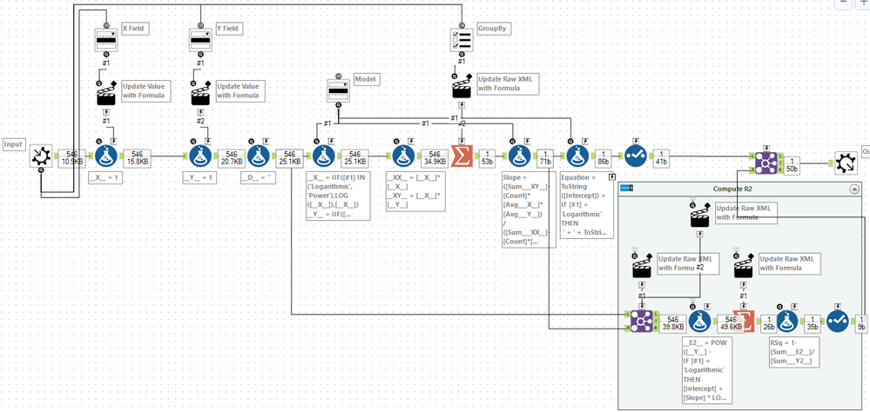Select the RSq formula tool
870x412 pixels.
[786, 322]
